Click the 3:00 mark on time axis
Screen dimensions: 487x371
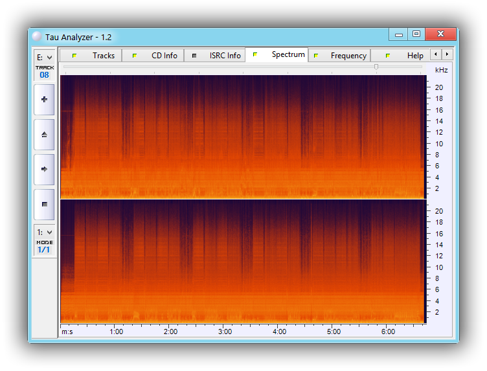pos(225,332)
